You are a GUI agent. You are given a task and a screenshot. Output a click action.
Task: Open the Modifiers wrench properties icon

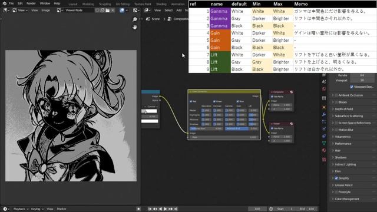pyautogui.click(x=324, y=114)
